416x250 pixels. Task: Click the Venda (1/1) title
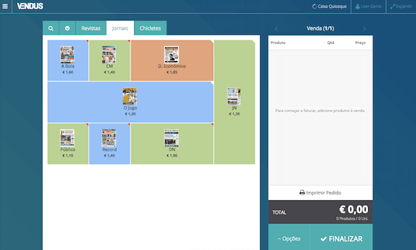pyautogui.click(x=320, y=28)
